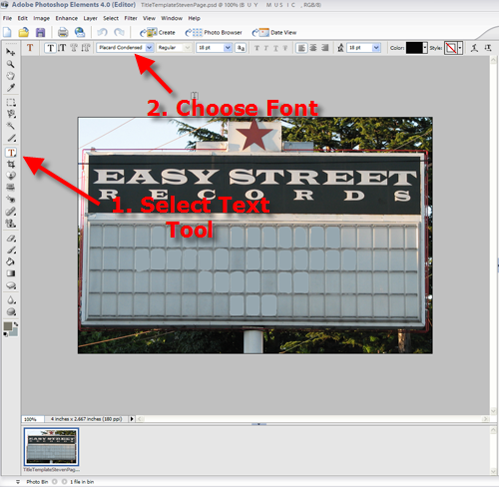The width and height of the screenshot is (499, 487).
Task: Select the Cookie Cutter tool
Action: click(x=11, y=176)
